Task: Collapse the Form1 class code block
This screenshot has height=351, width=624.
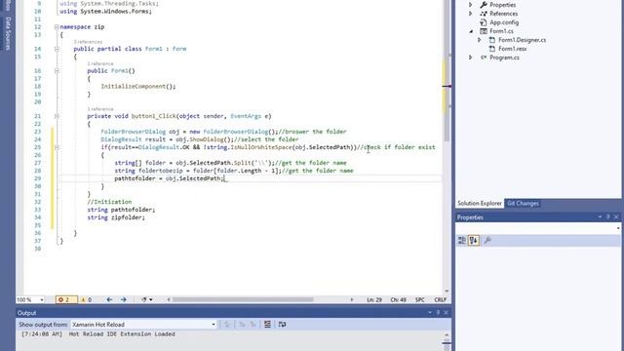Action: pyautogui.click(x=57, y=49)
